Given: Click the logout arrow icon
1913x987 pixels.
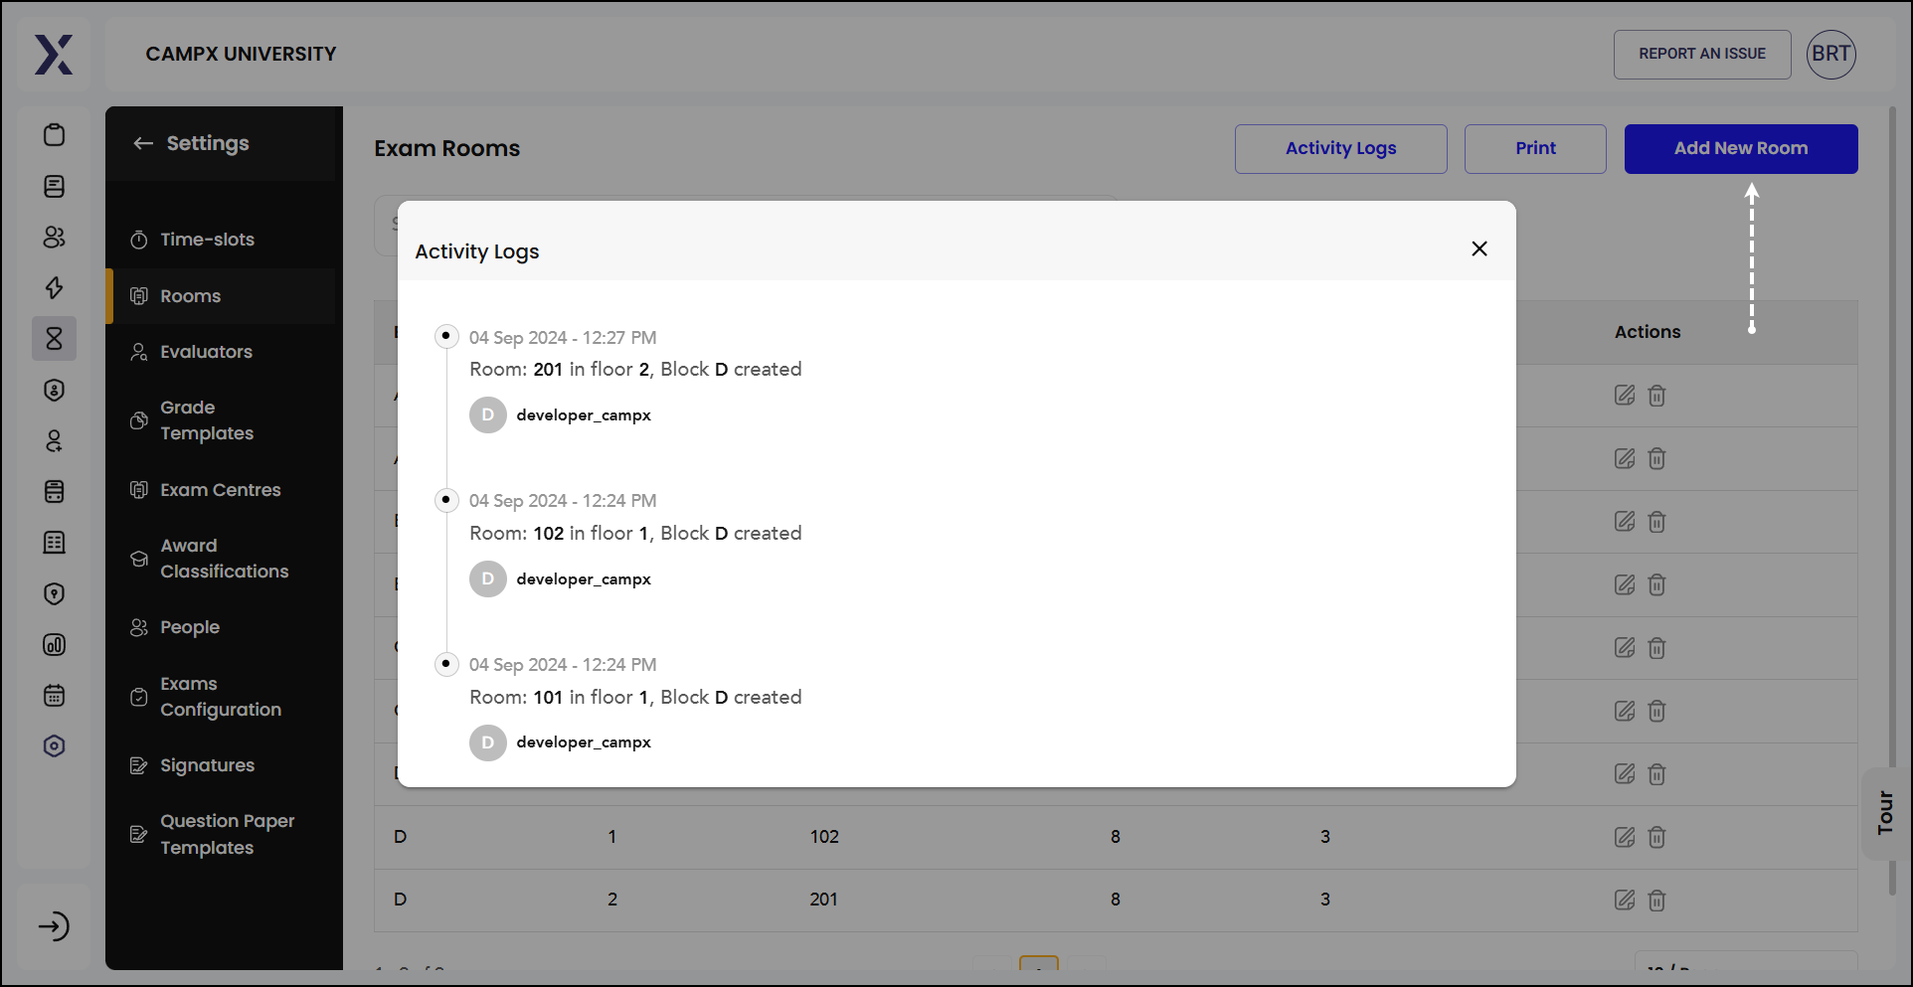Looking at the screenshot, I should click(x=54, y=926).
